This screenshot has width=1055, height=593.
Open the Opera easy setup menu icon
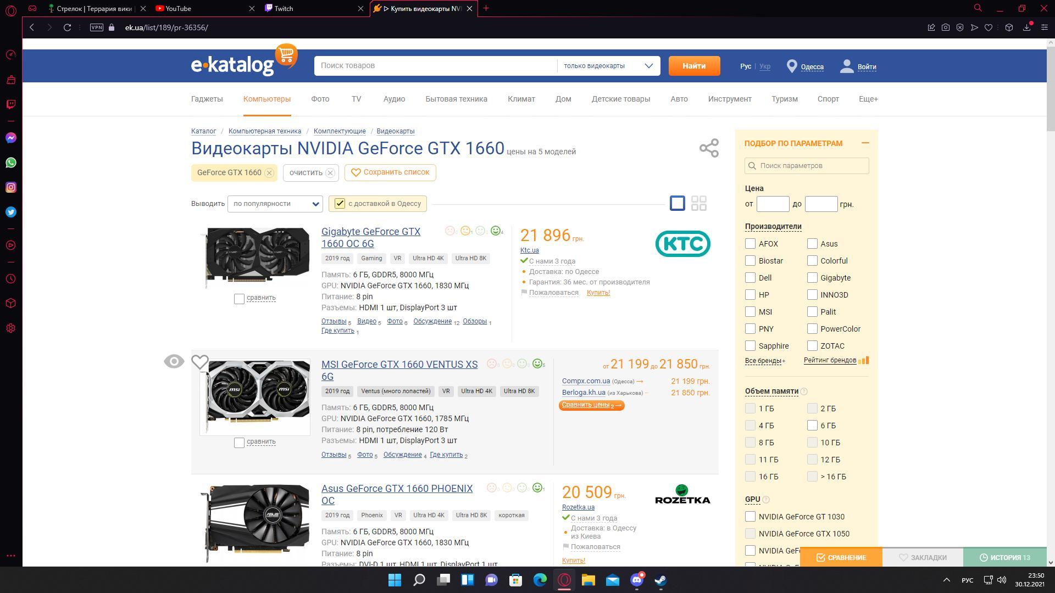1045,27
